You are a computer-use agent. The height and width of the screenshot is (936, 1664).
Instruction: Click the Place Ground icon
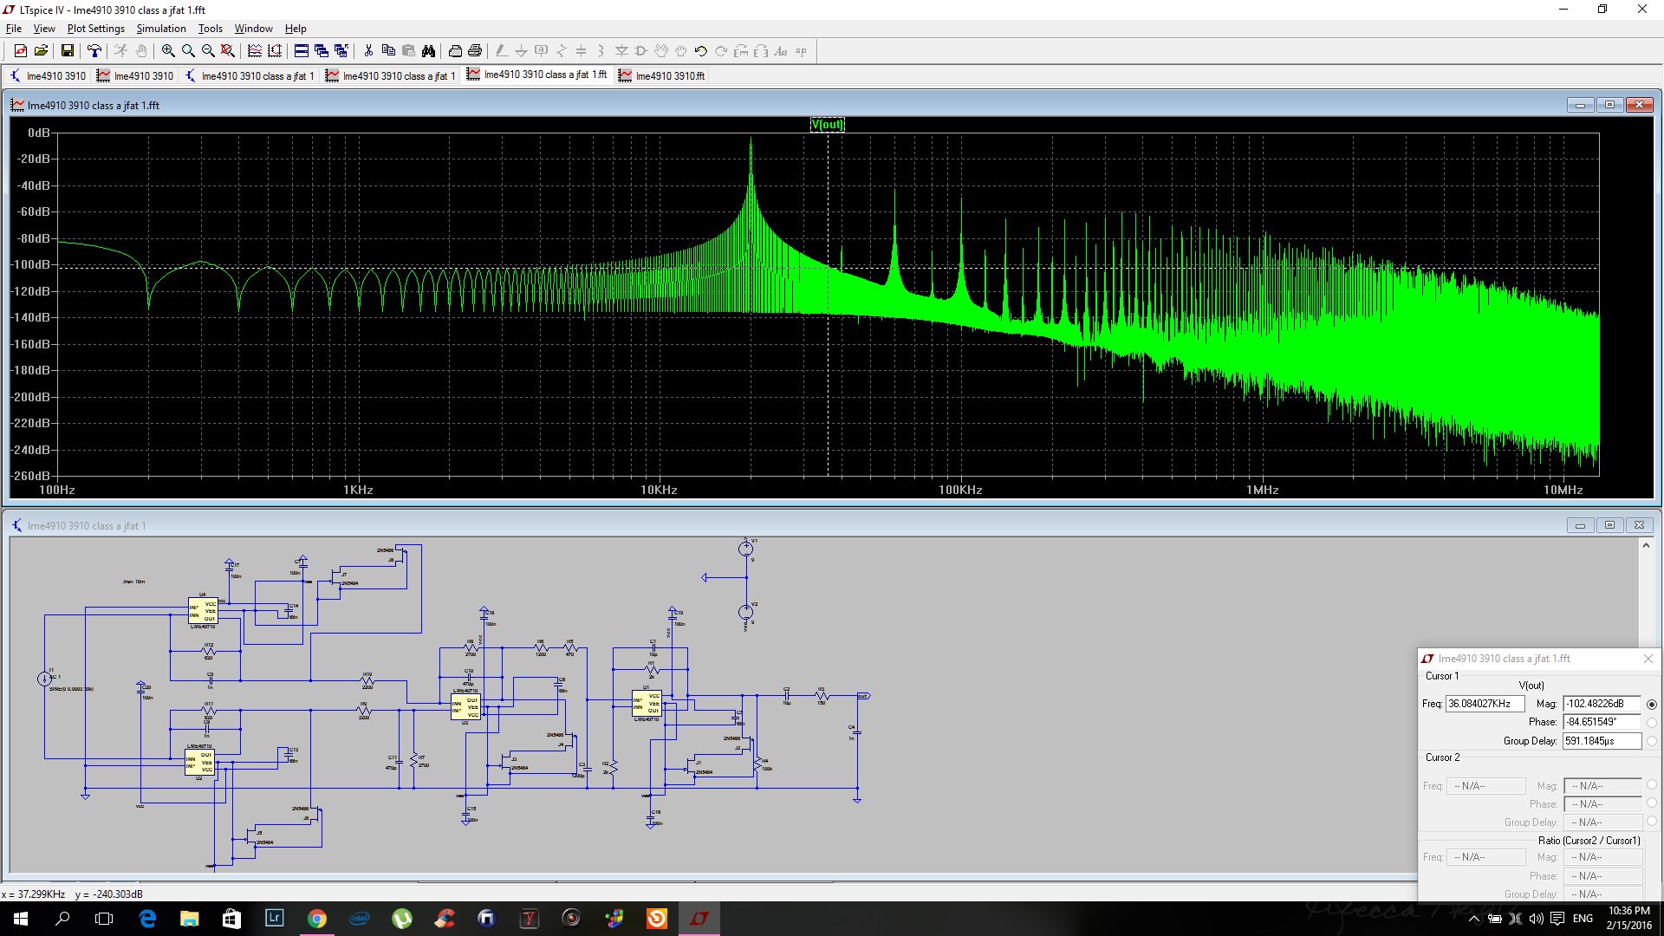pos(521,51)
